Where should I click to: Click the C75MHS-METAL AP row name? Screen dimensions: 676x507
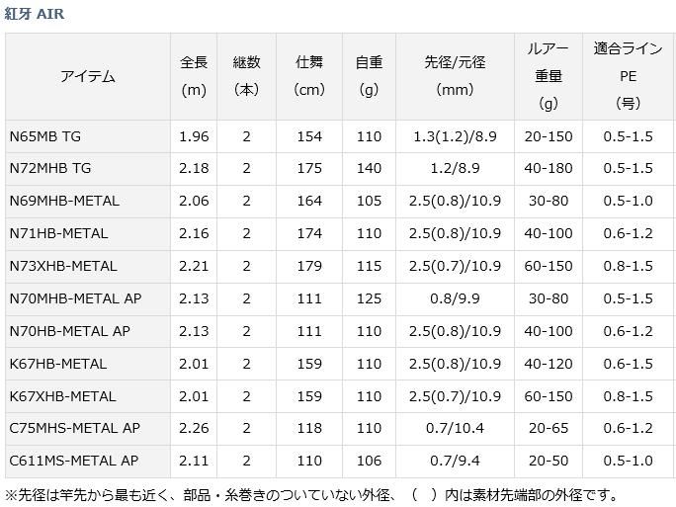point(74,429)
